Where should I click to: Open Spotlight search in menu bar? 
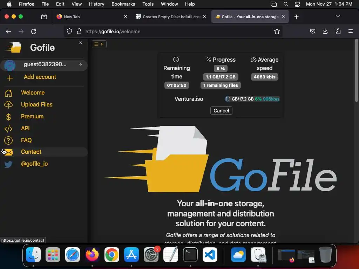point(285,4)
